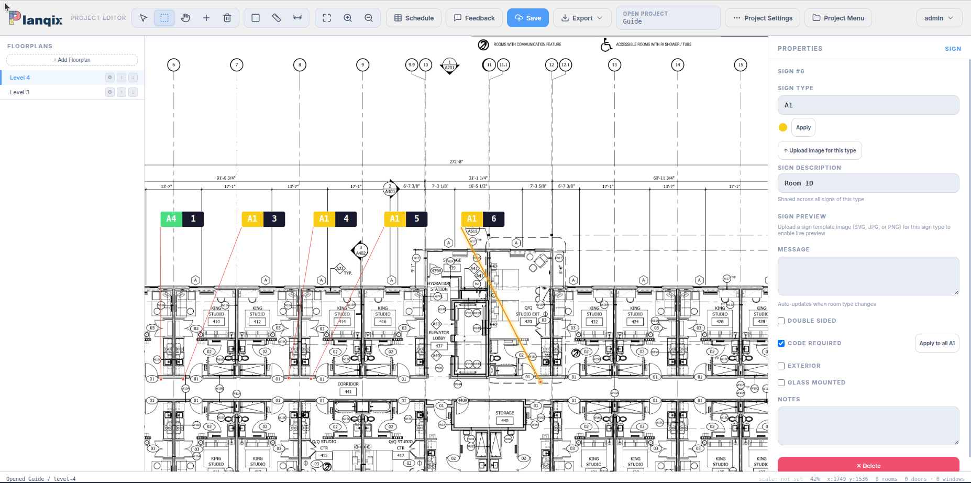Click Apply to all A1
The image size is (971, 483).
[x=937, y=343]
